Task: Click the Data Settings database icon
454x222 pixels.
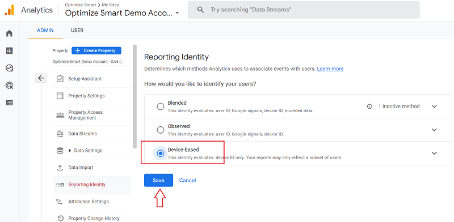Action: (60, 151)
